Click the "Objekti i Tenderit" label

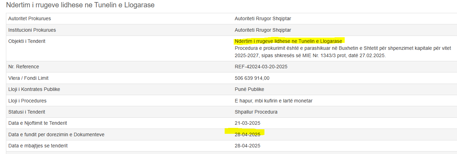coord(27,41)
